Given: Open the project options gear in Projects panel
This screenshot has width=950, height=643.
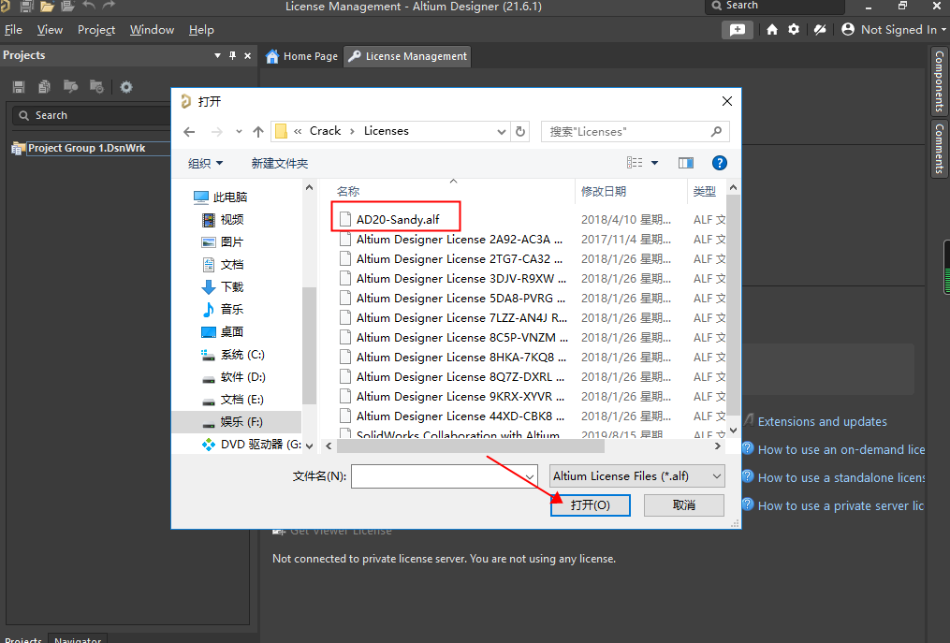Looking at the screenshot, I should tap(126, 86).
